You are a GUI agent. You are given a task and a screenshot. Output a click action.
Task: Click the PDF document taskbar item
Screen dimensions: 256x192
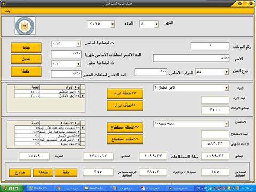(x=151, y=188)
